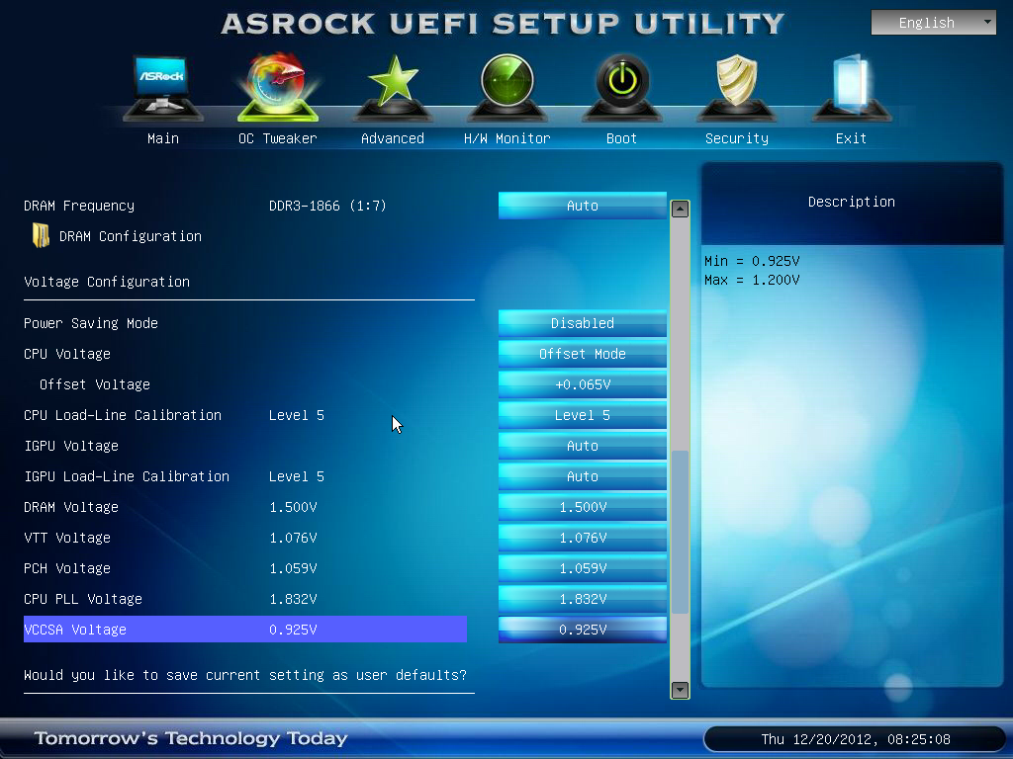Open the Security shield icon
Screen dimensions: 1013x759
736,87
